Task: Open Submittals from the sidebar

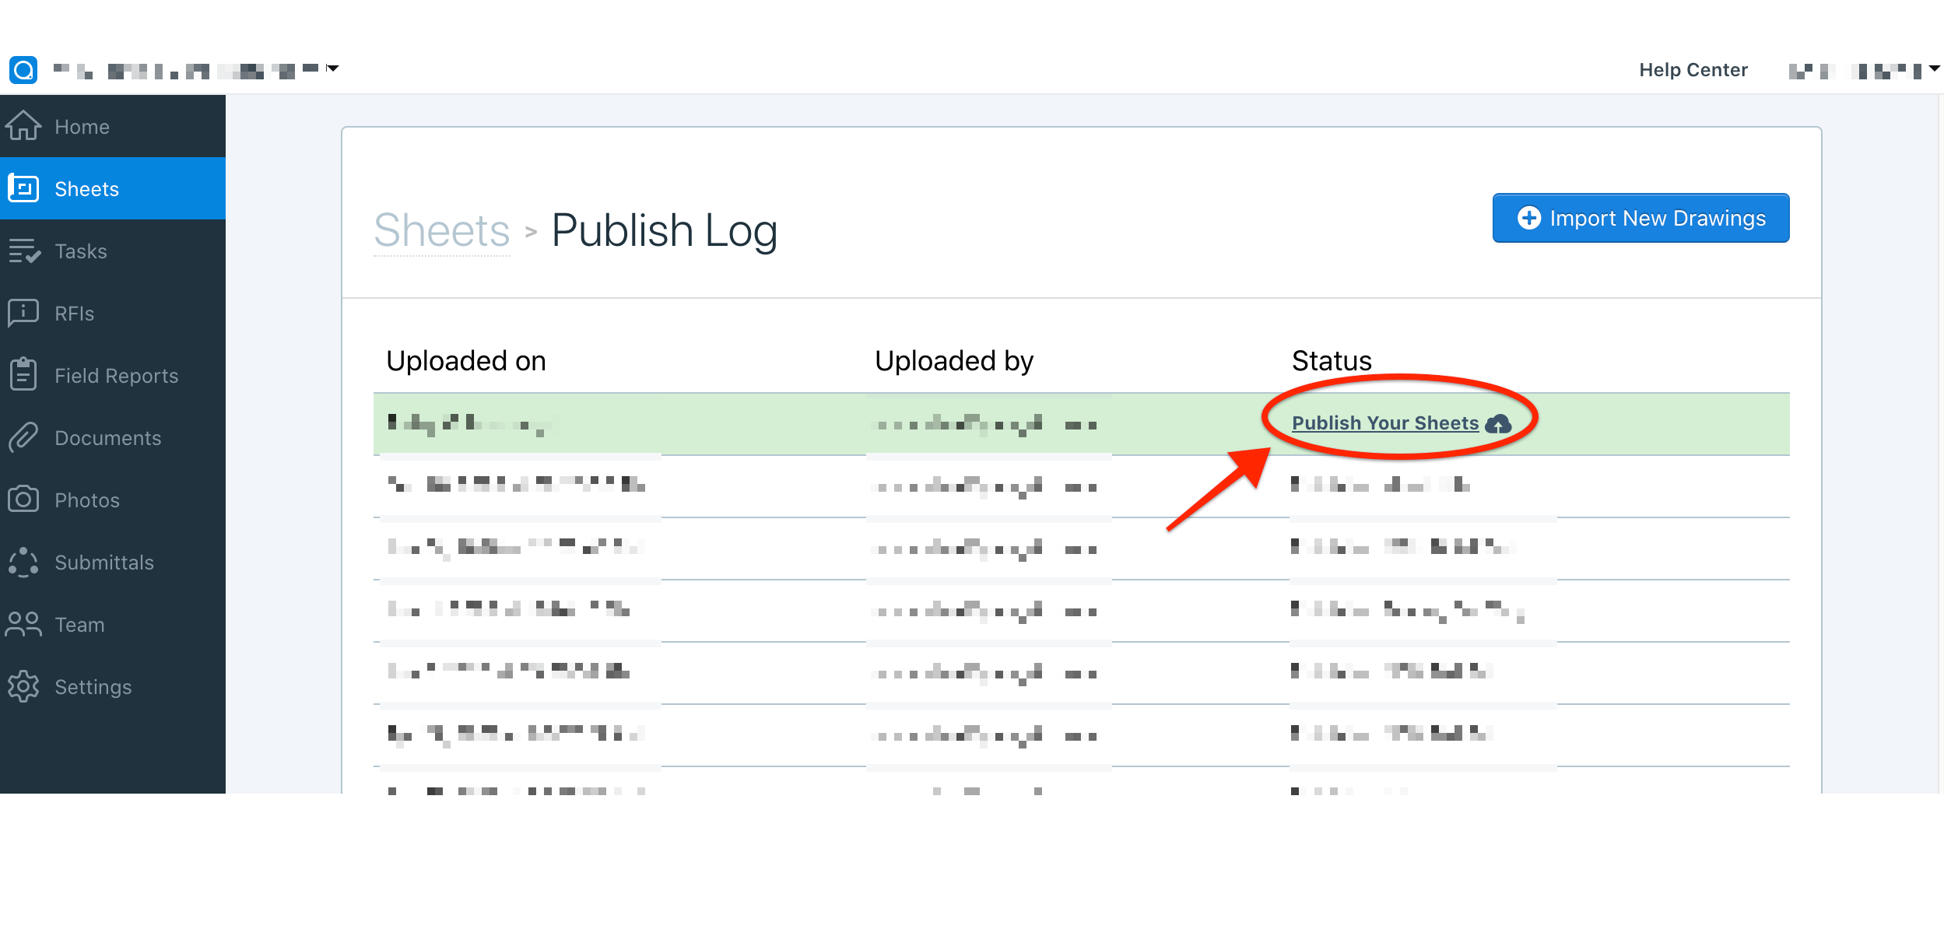Action: tap(113, 562)
